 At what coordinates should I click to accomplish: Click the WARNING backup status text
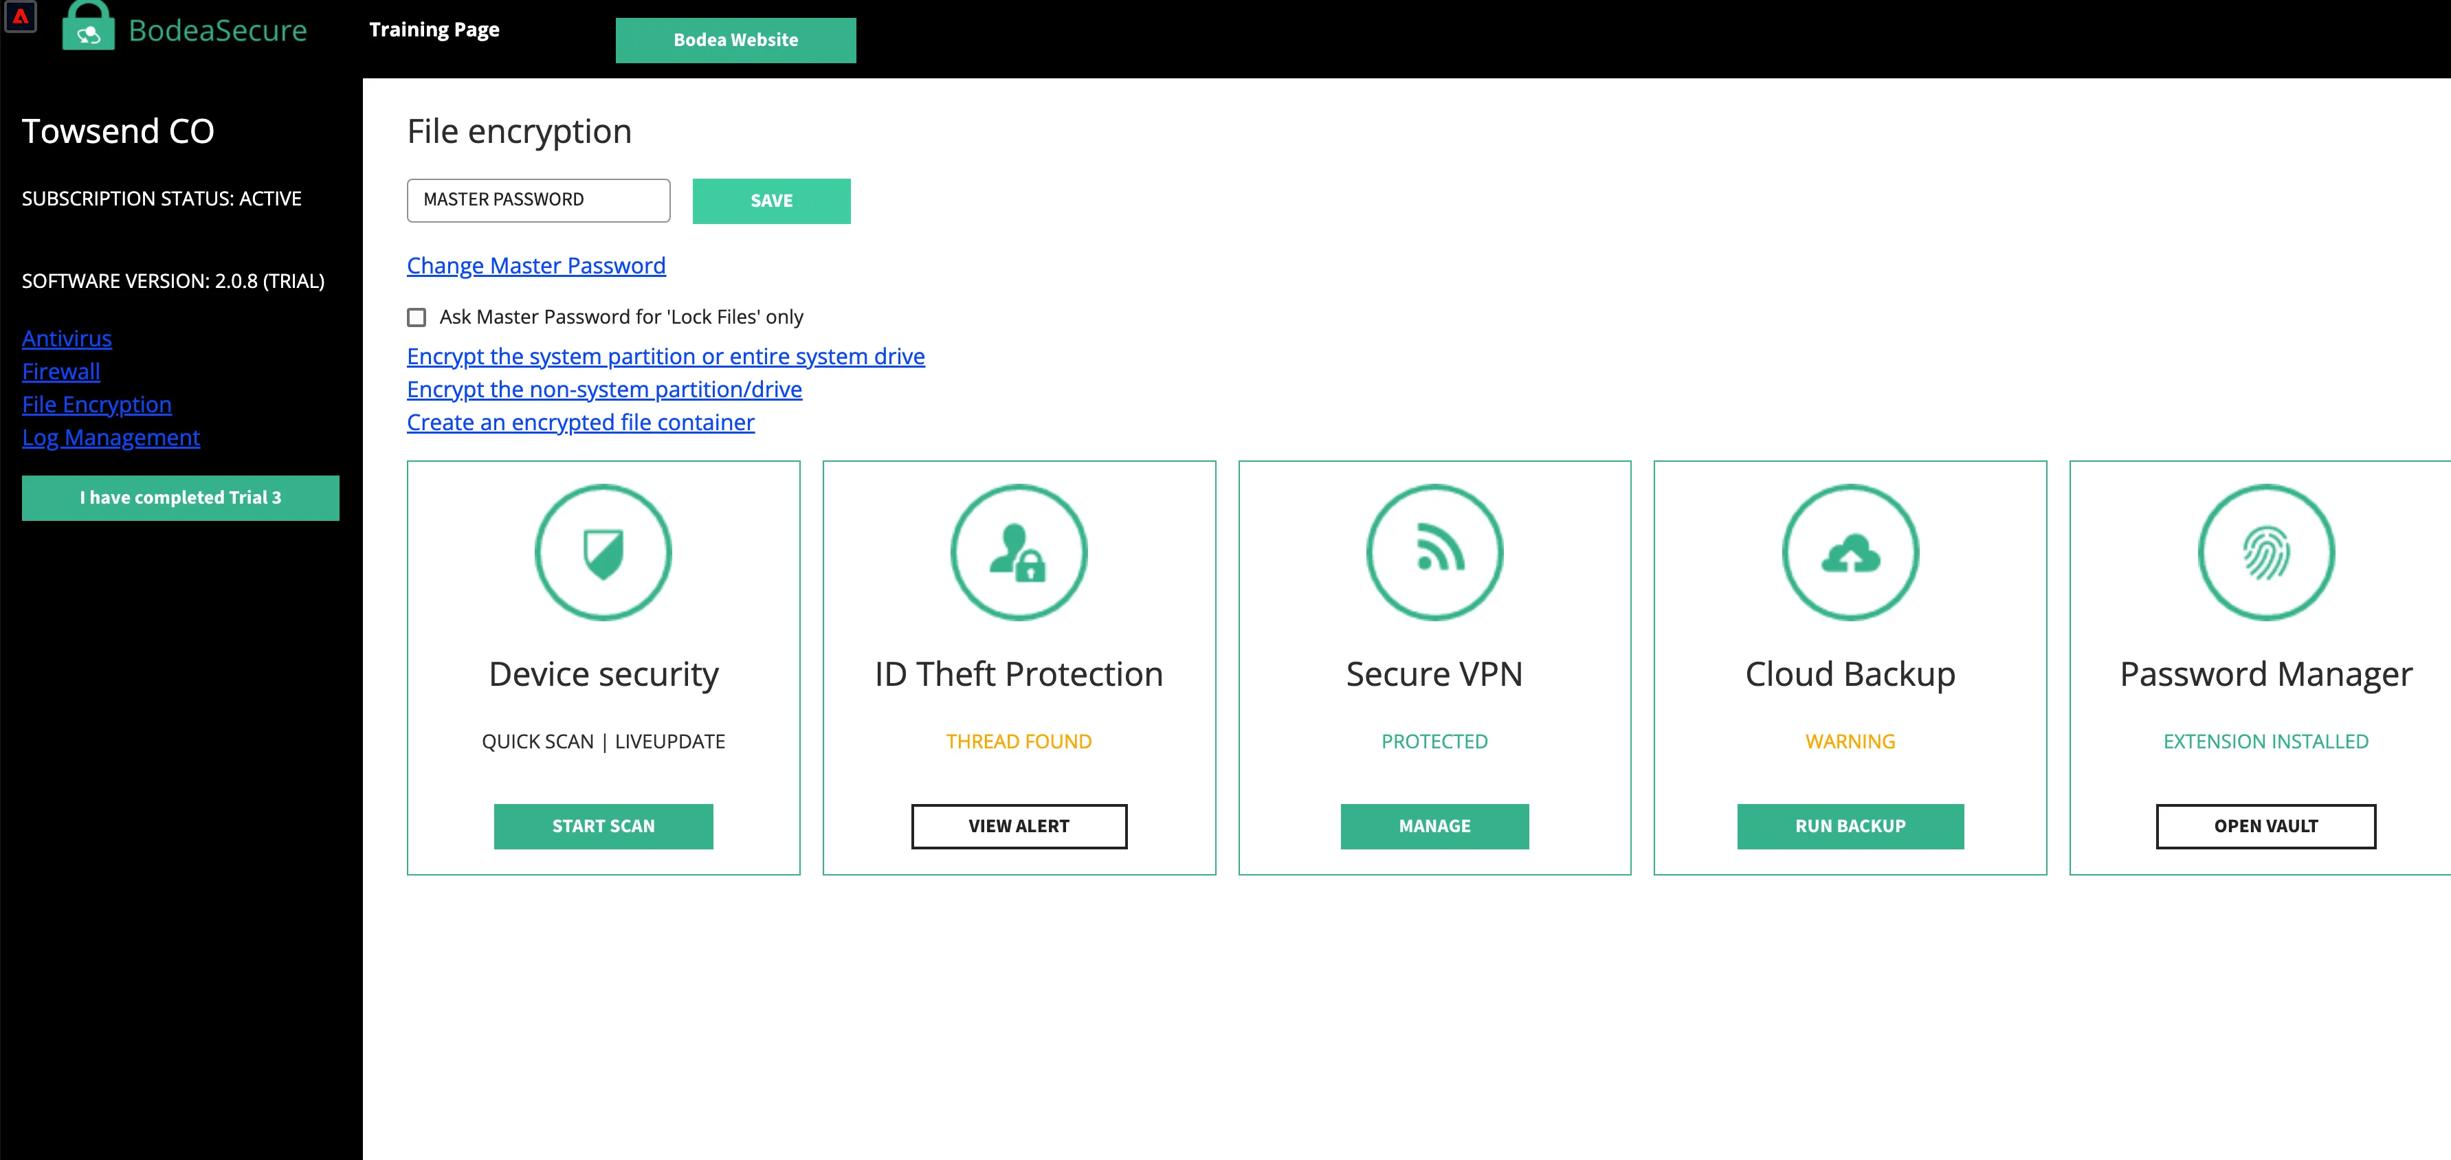point(1850,741)
